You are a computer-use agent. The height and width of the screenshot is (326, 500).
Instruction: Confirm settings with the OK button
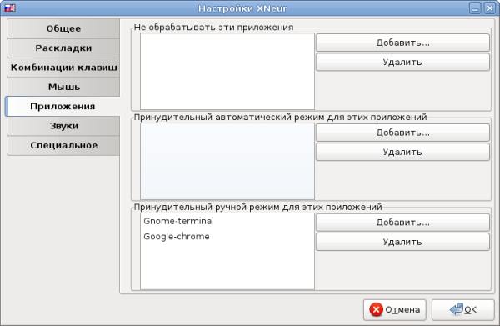pos(463,309)
